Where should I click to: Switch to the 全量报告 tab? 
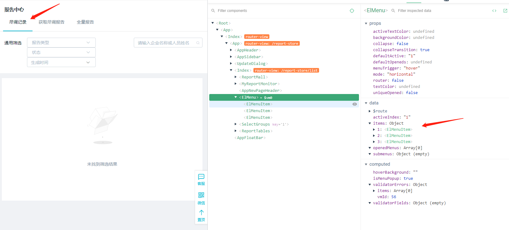[x=85, y=22]
